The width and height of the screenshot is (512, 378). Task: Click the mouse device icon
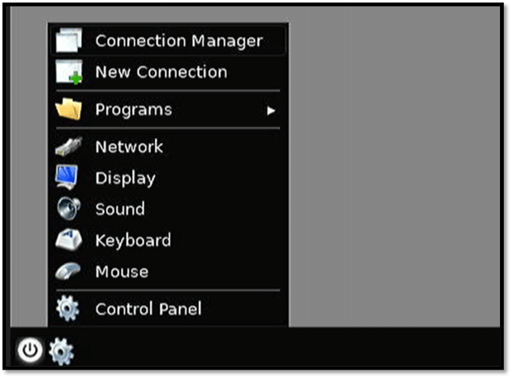click(68, 271)
